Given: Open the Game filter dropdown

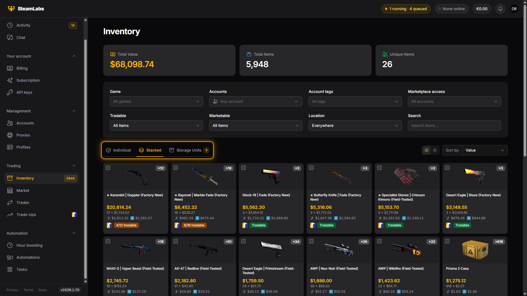Looking at the screenshot, I should point(156,101).
